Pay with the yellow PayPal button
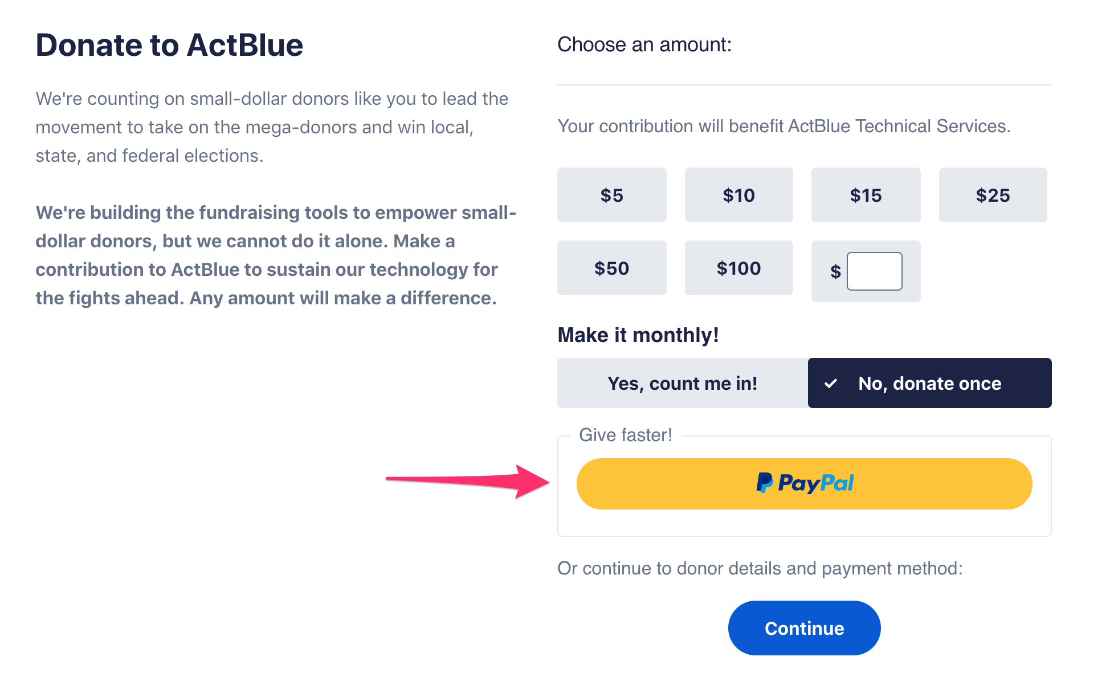The height and width of the screenshot is (685, 1110). click(804, 483)
